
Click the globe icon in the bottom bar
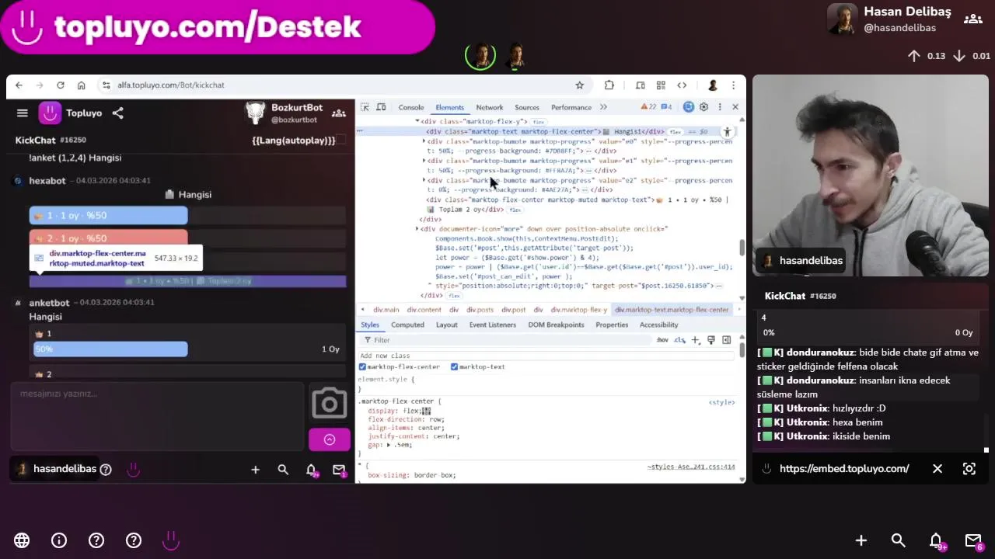22,540
